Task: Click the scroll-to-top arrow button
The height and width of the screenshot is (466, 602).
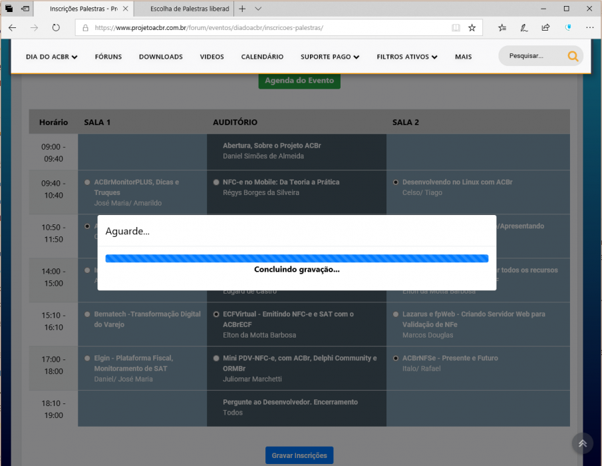Action: pyautogui.click(x=583, y=444)
